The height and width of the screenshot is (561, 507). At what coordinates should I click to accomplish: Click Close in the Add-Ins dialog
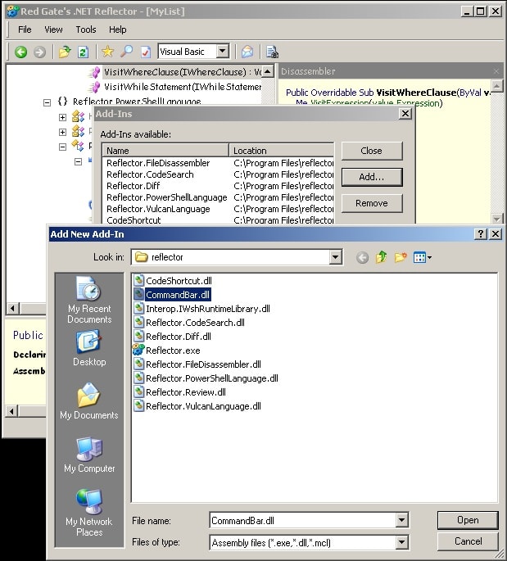point(372,151)
